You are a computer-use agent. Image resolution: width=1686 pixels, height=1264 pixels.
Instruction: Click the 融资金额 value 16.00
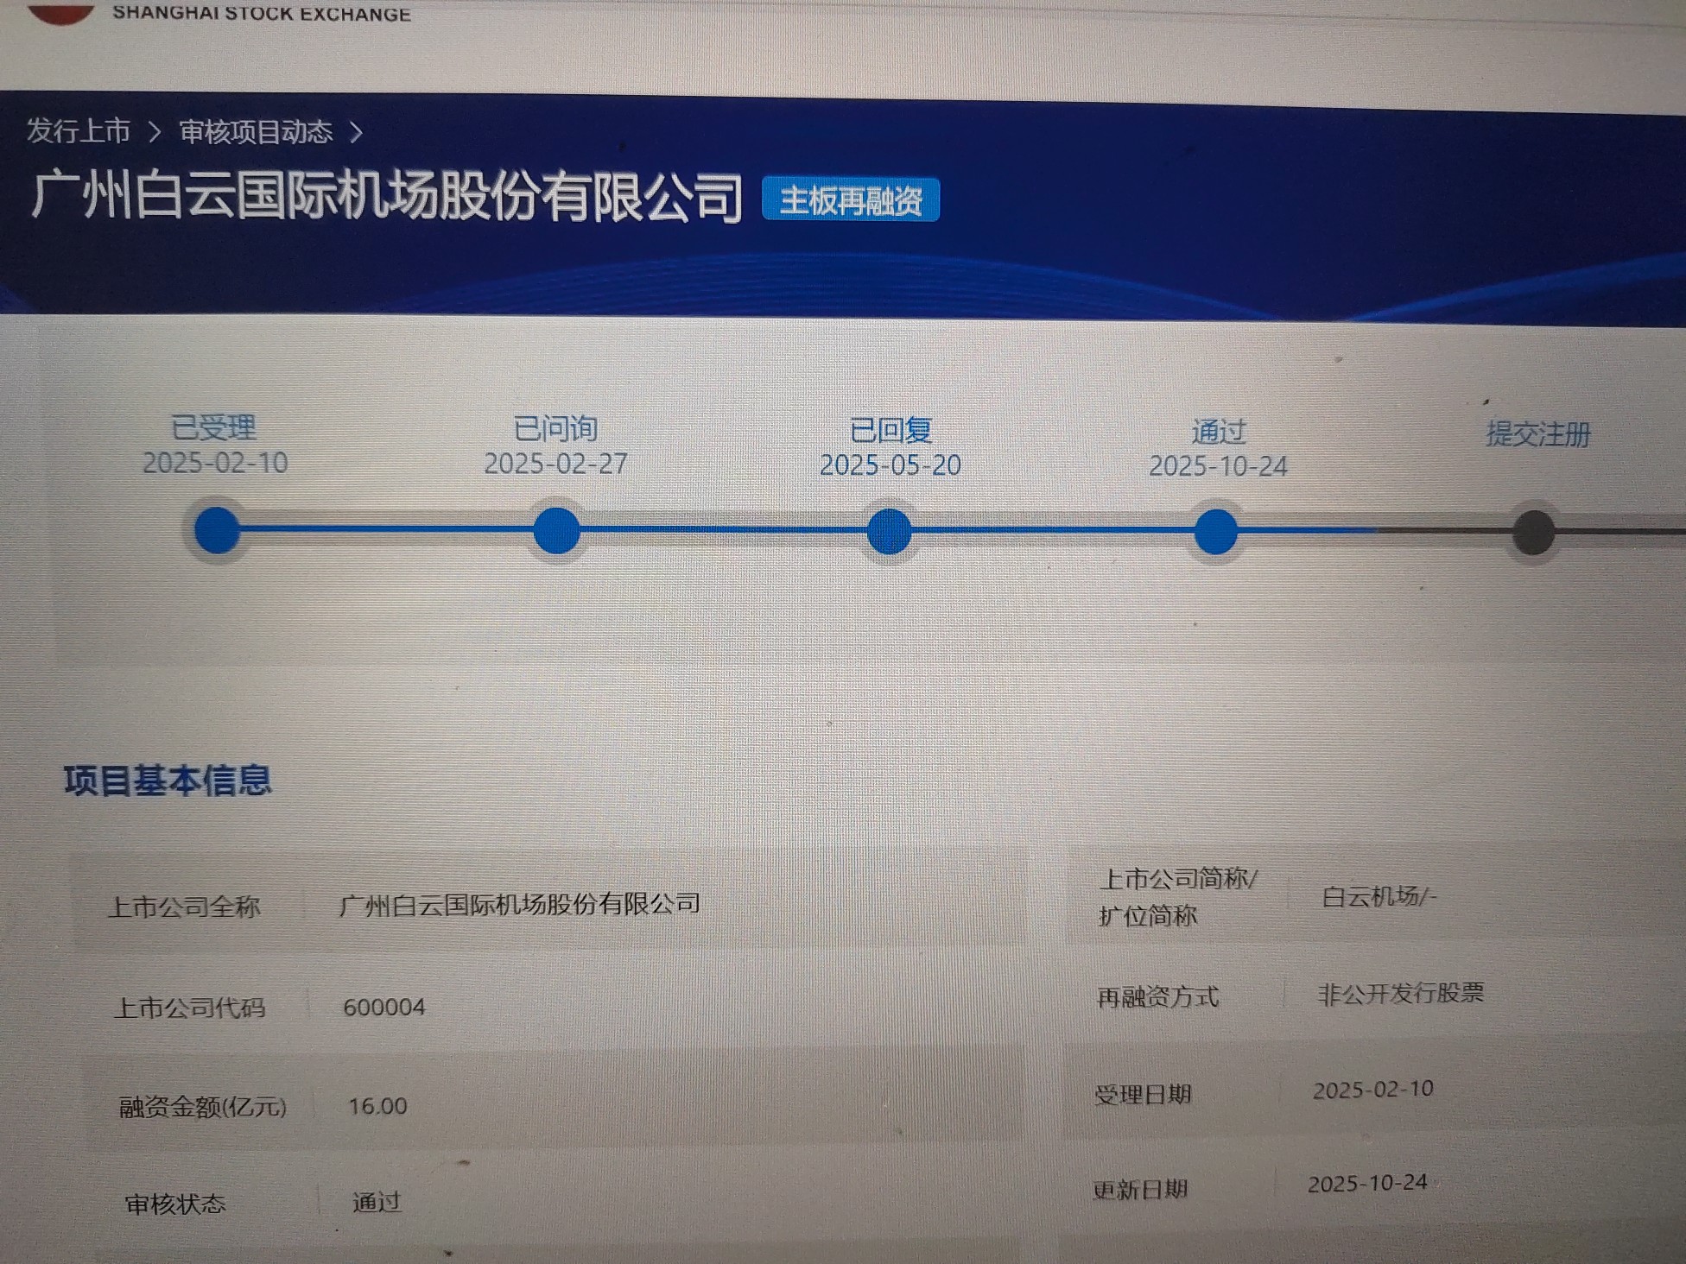coord(377,1106)
